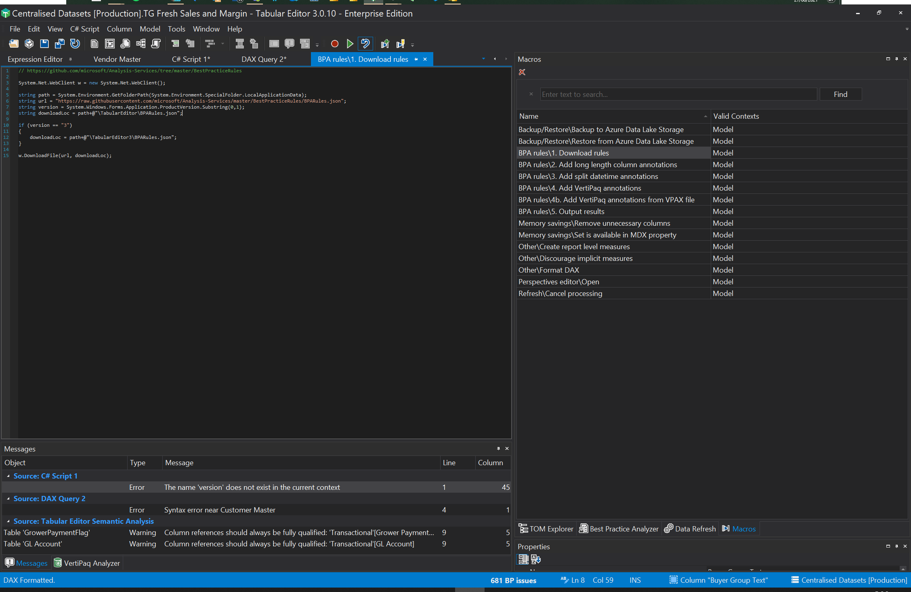The image size is (911, 592).
Task: Pin the Messages panel
Action: [x=498, y=448]
